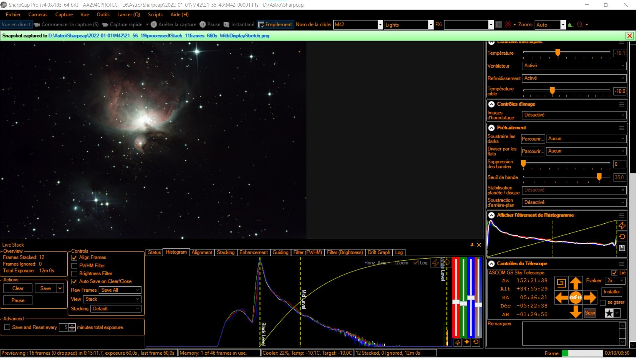The height and width of the screenshot is (358, 636).
Task: Click reset icon atop Live Stack histogram
Action: pyautogui.click(x=447, y=263)
